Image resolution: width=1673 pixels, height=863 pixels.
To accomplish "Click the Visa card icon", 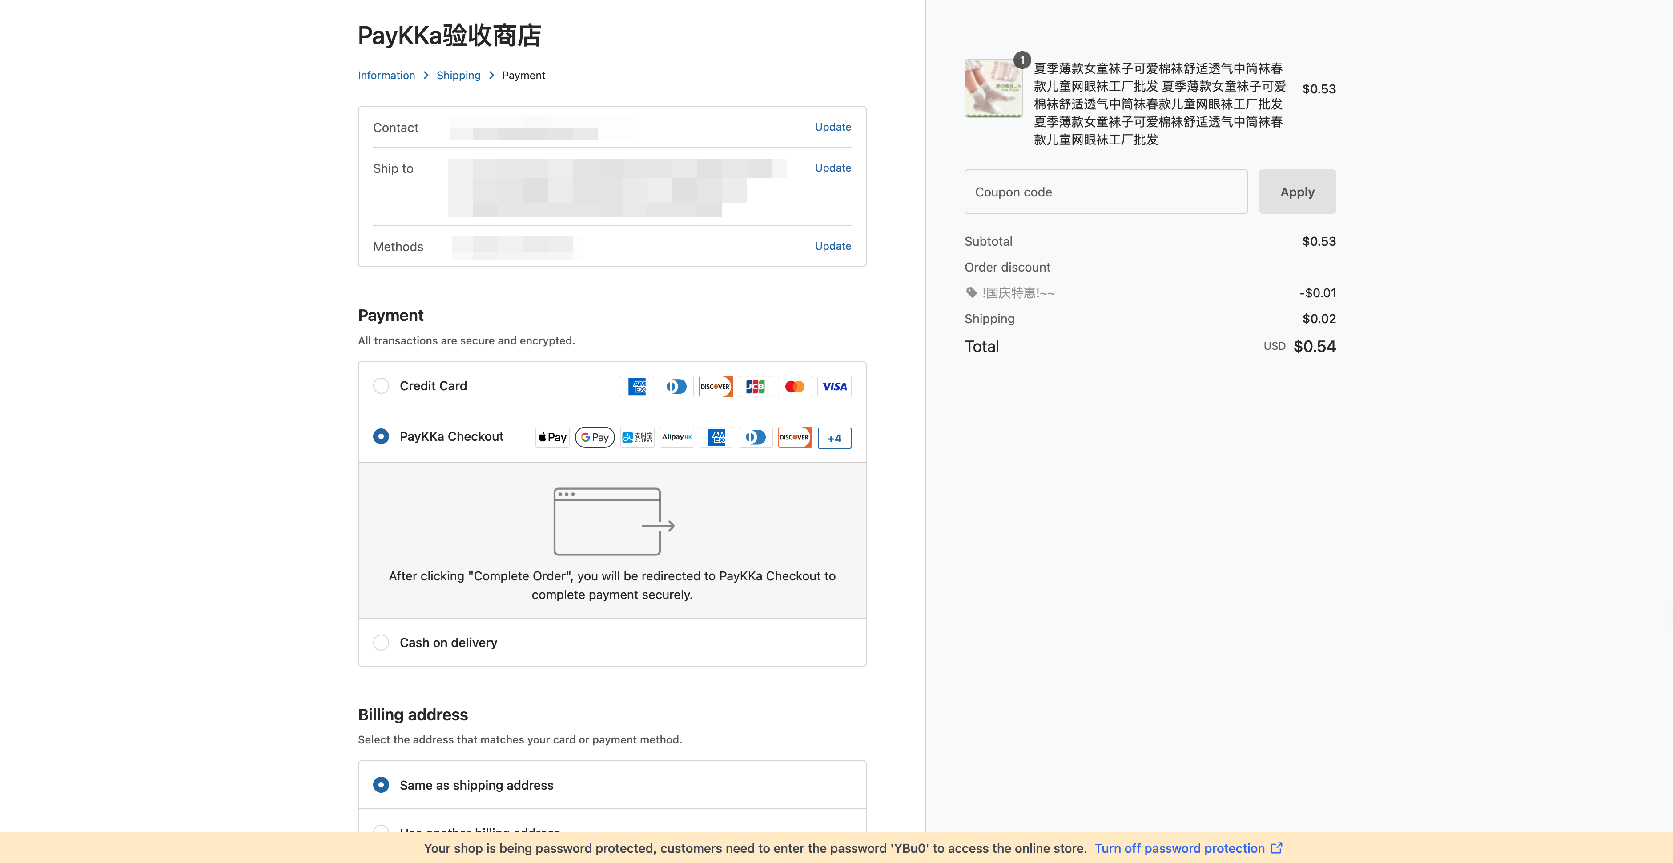I will 835,386.
